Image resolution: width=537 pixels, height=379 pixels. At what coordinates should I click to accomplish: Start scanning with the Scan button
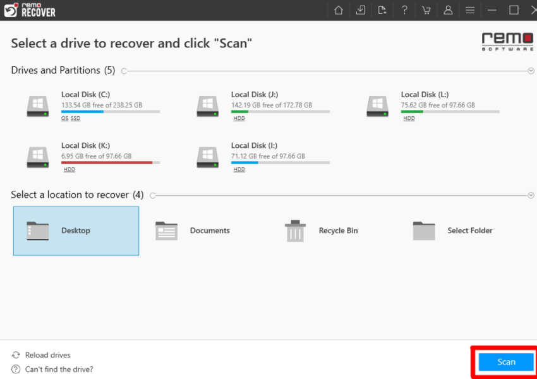tap(504, 361)
